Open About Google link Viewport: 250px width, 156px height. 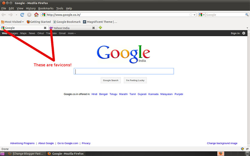[46, 143]
